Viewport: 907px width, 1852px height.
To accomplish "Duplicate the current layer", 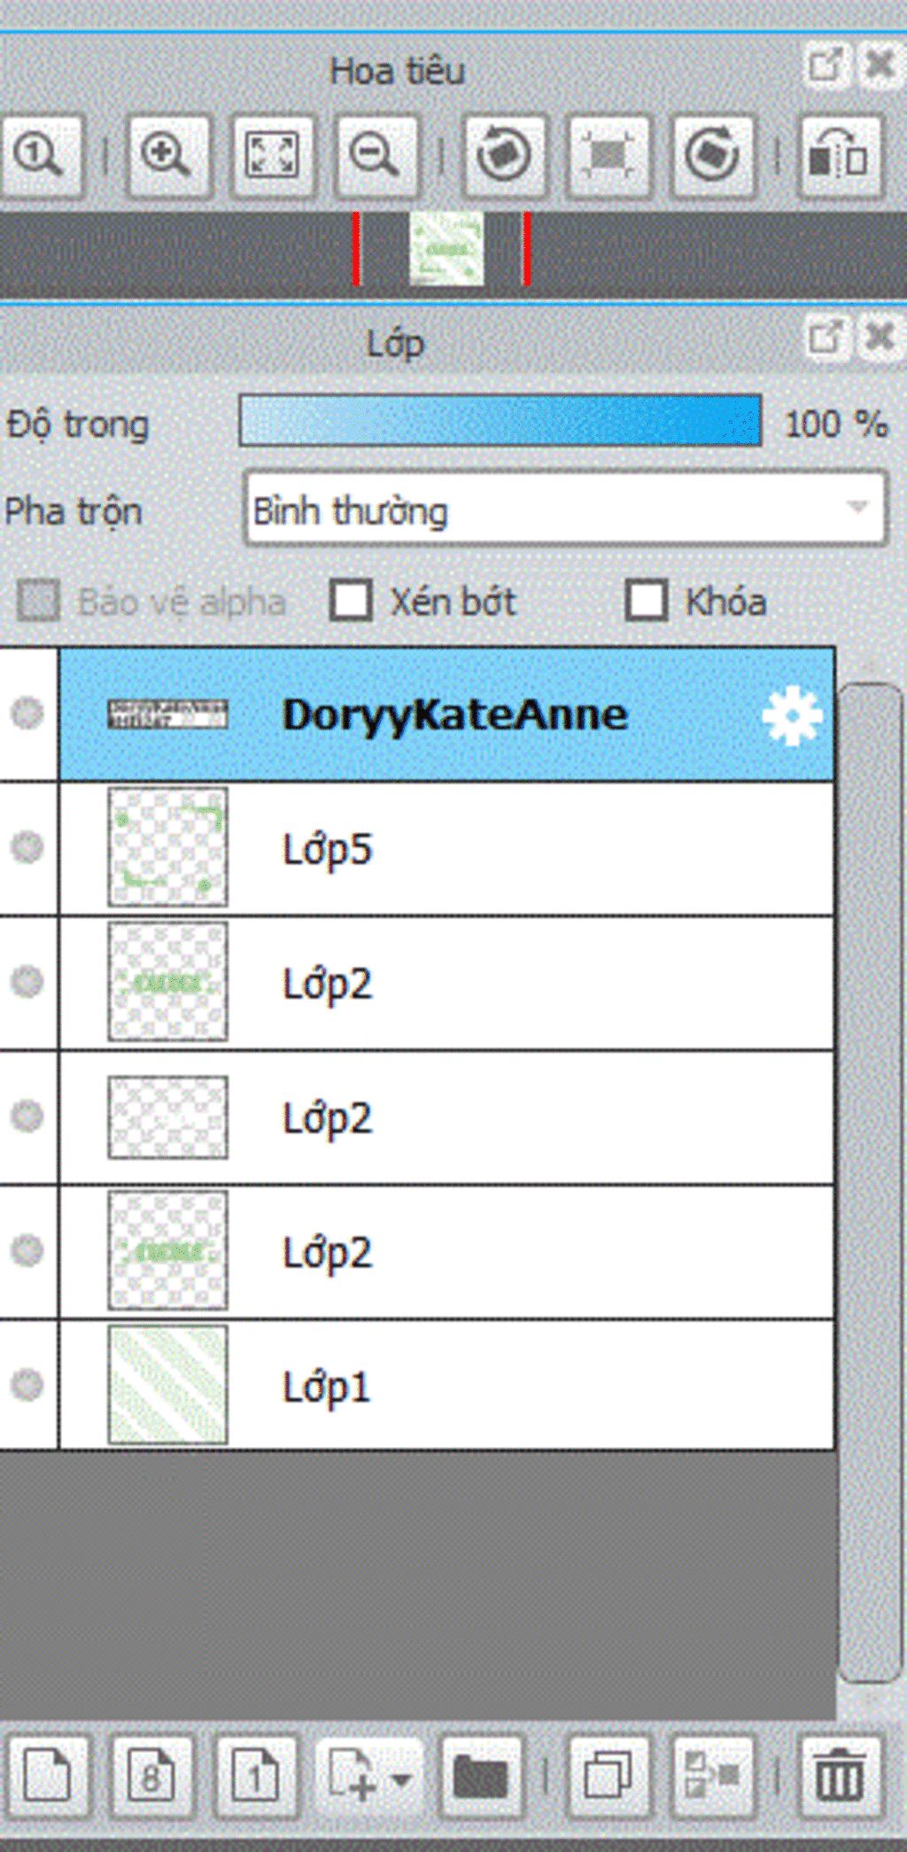I will 609,1776.
